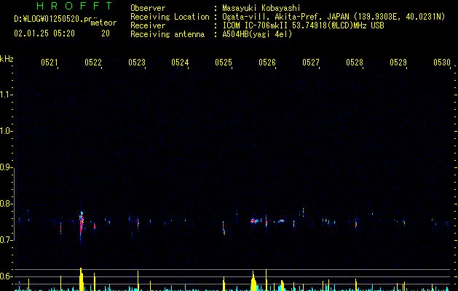Click the Receiver label
Viewport: 458px width, 291px height.
[x=148, y=25]
